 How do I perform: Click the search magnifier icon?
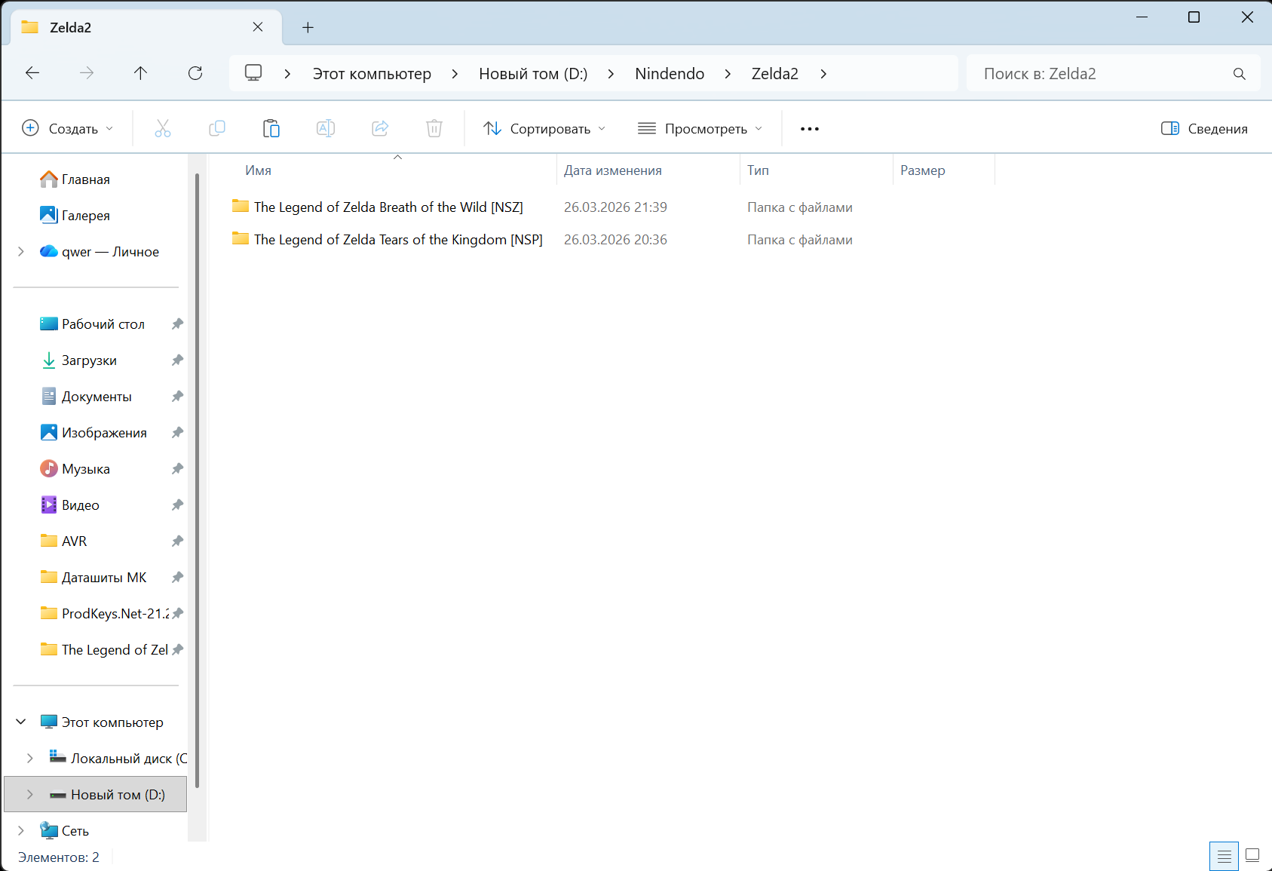(x=1239, y=74)
